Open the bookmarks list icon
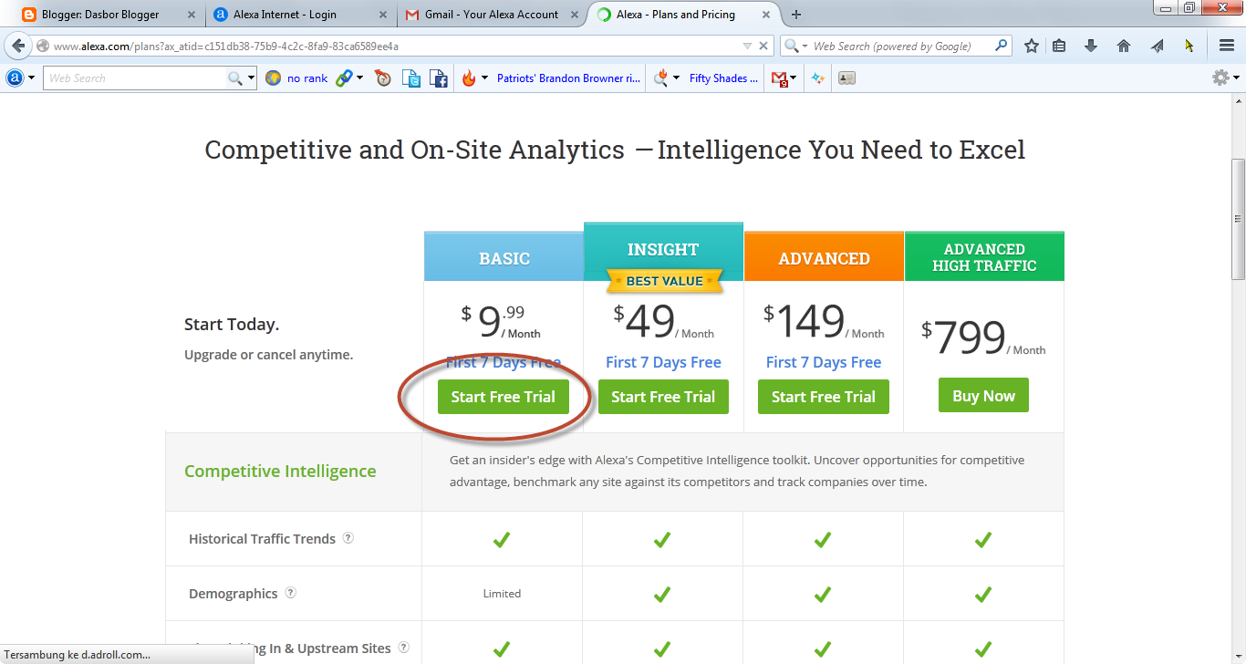The height and width of the screenshot is (664, 1246). click(1059, 46)
